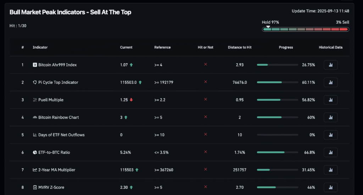Sort by the Current column header

(x=126, y=47)
